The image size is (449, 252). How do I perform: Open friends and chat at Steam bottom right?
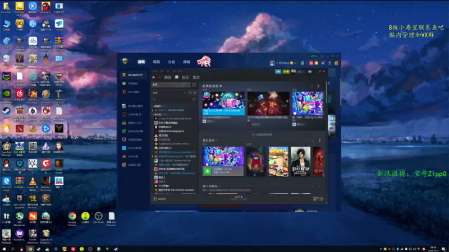coord(318,199)
